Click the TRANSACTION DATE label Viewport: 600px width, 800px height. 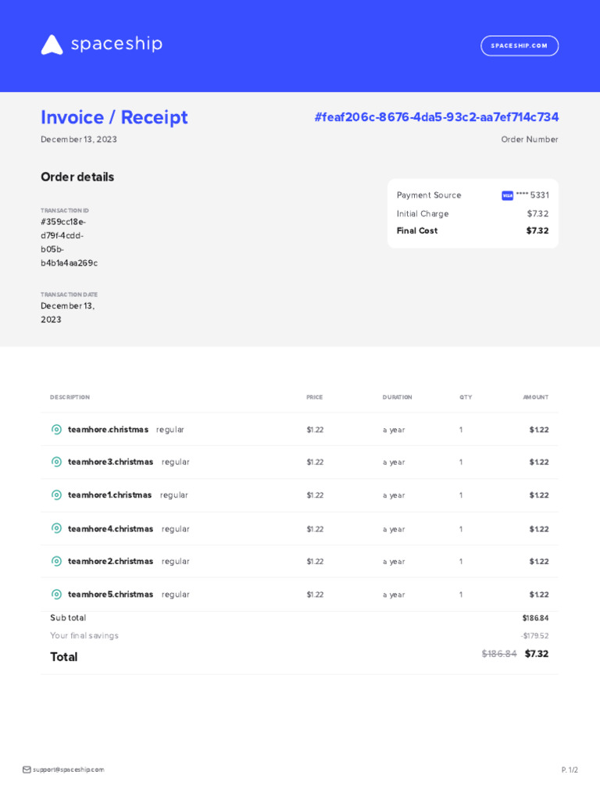pos(69,295)
